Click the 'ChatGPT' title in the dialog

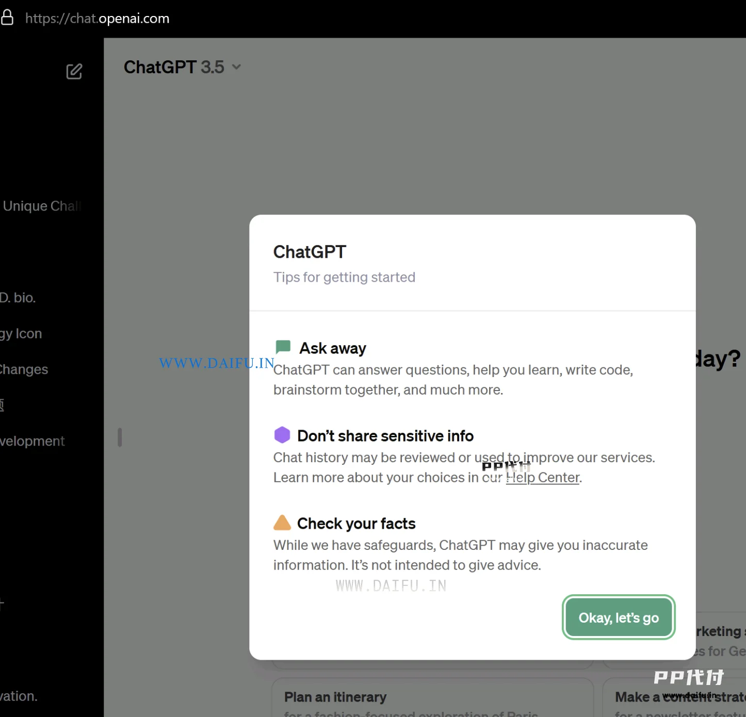coord(310,252)
